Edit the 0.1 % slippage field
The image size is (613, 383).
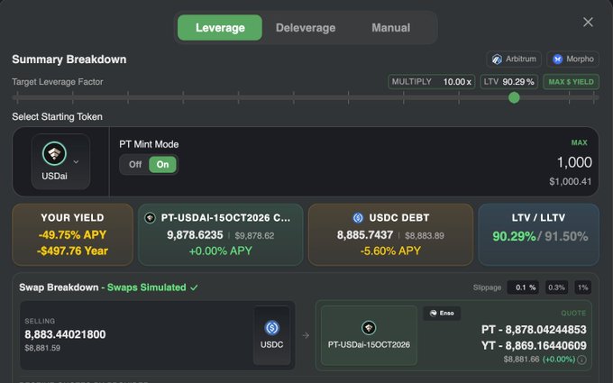point(523,287)
